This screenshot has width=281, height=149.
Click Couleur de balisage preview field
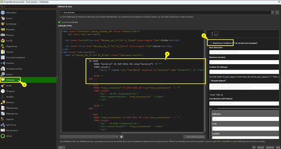click(x=244, y=72)
